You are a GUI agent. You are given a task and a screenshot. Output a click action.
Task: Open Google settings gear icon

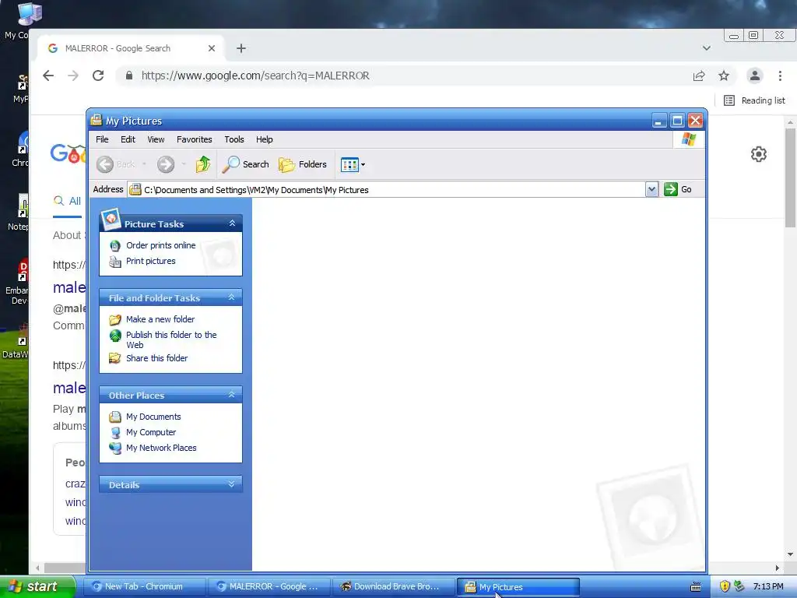(x=758, y=154)
